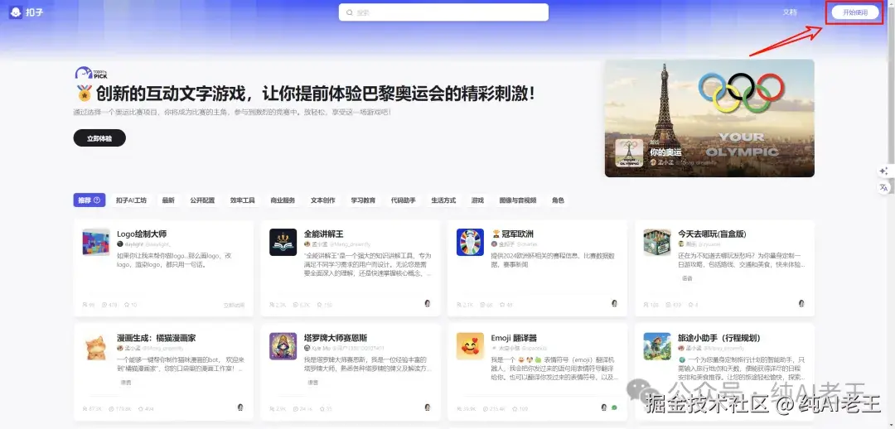The image size is (895, 429).
Task: Switch to the 扣子AI工坊 tab
Action: (131, 200)
